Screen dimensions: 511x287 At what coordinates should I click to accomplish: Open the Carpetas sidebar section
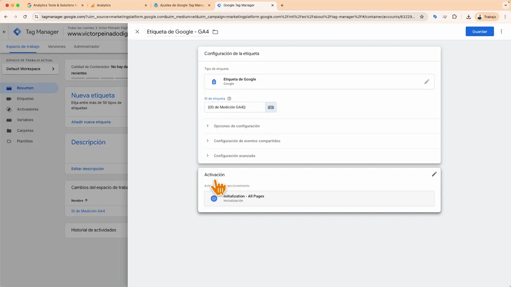25,130
